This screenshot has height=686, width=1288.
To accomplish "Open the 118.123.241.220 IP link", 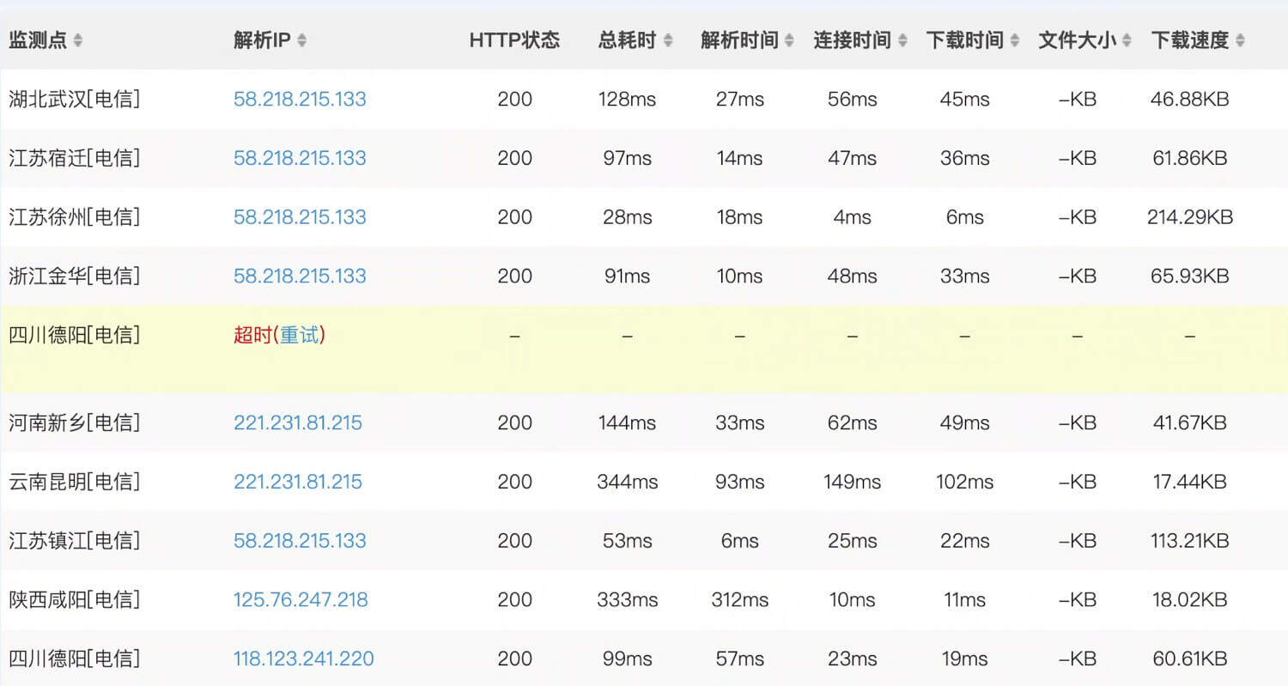I will 303,659.
